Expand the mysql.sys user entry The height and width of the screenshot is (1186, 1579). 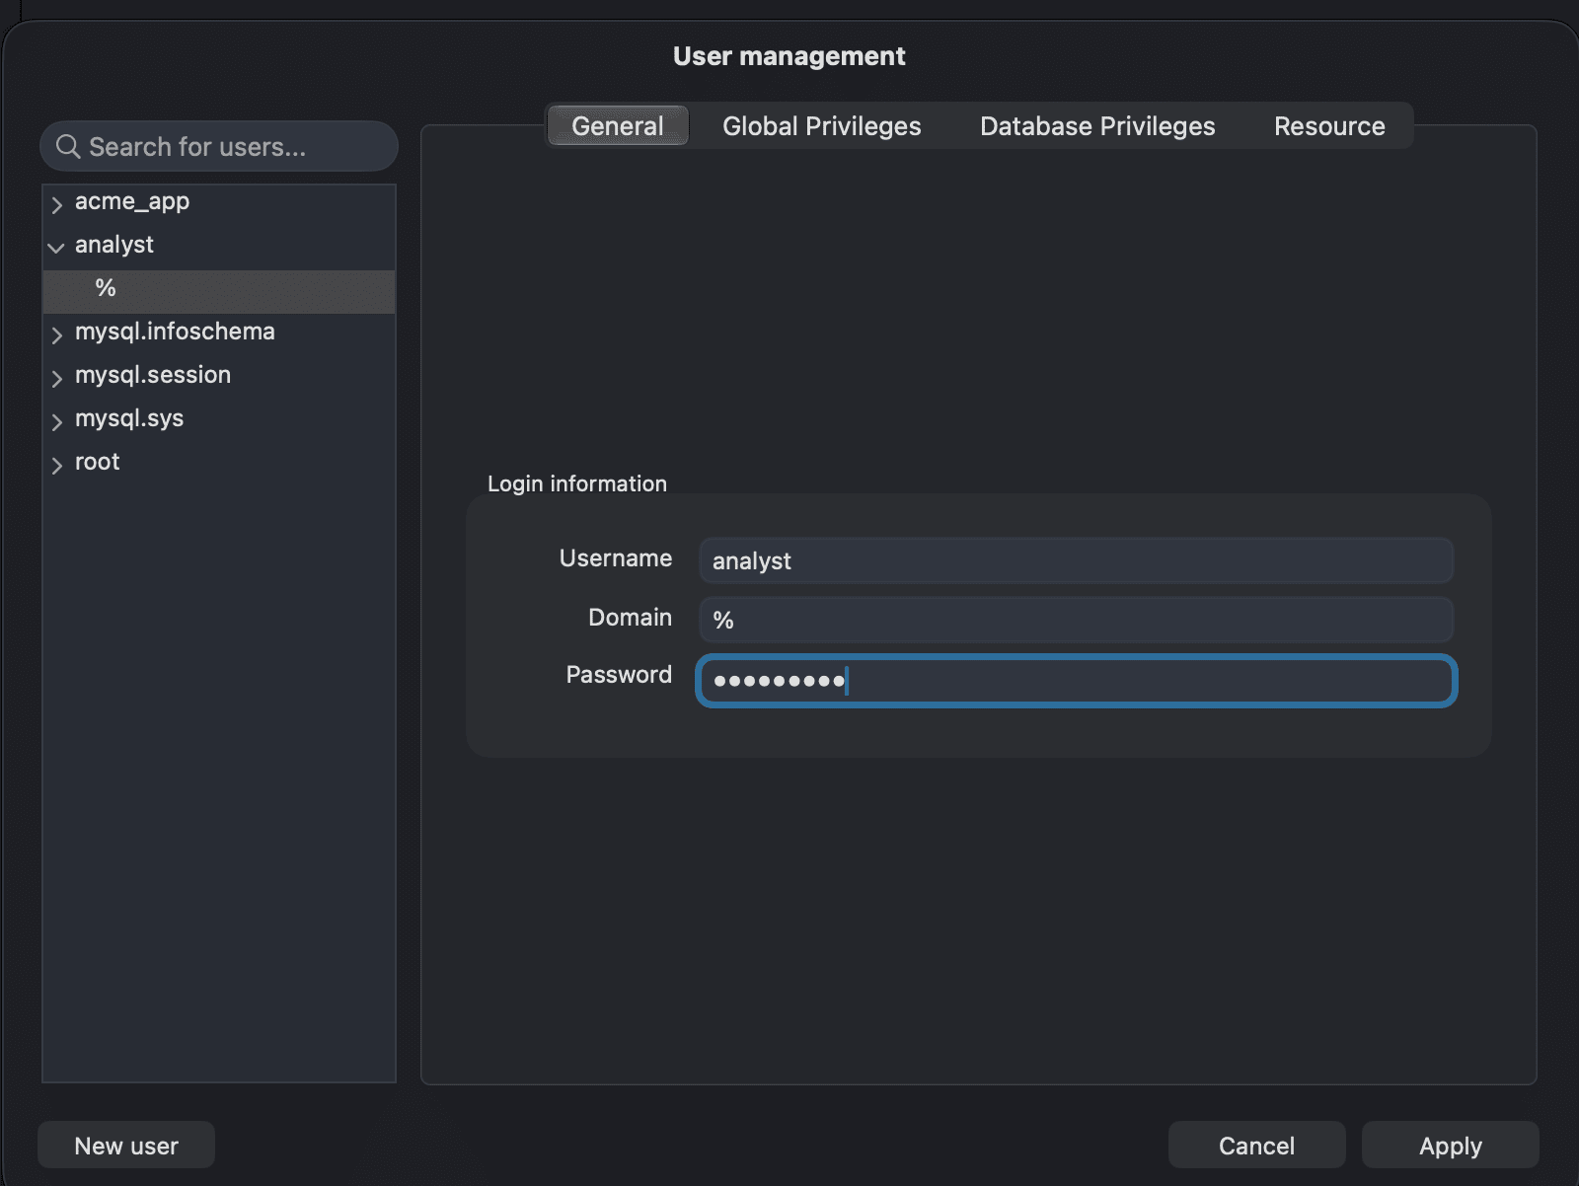tap(56, 421)
